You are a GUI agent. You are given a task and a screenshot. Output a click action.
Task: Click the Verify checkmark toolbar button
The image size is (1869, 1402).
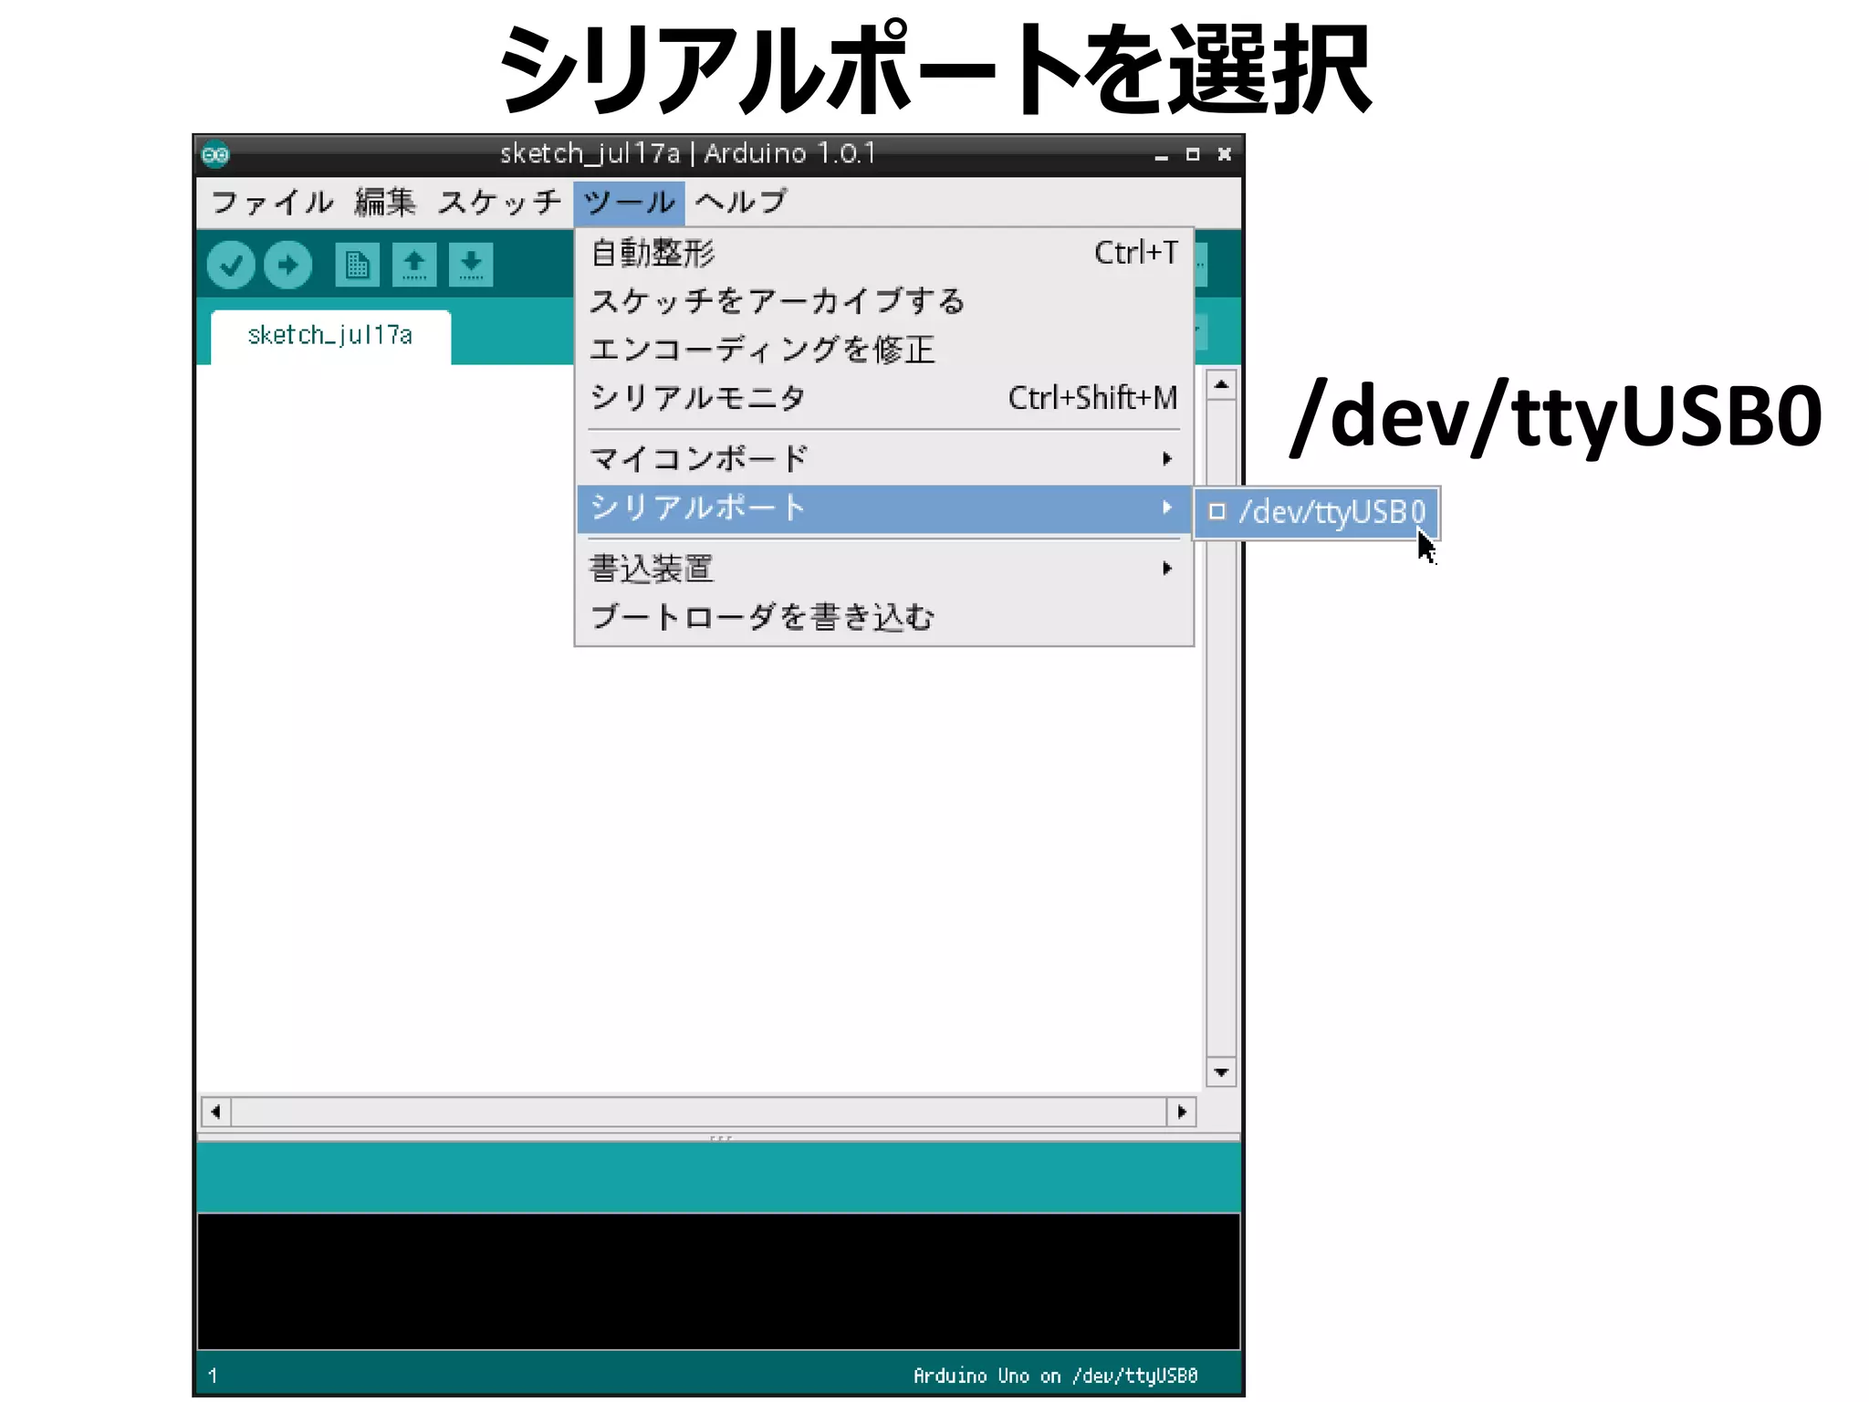(231, 266)
